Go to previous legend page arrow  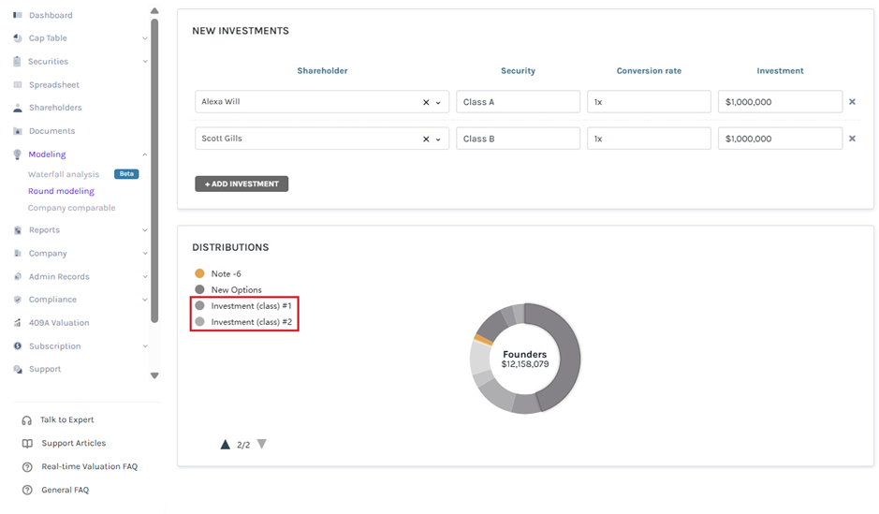[226, 445]
